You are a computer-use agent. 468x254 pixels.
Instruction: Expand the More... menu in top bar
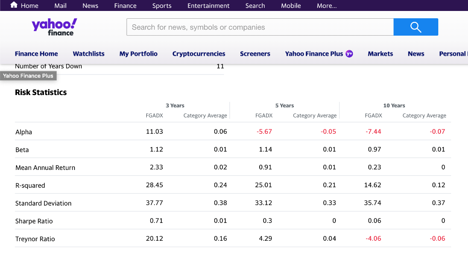click(327, 5)
